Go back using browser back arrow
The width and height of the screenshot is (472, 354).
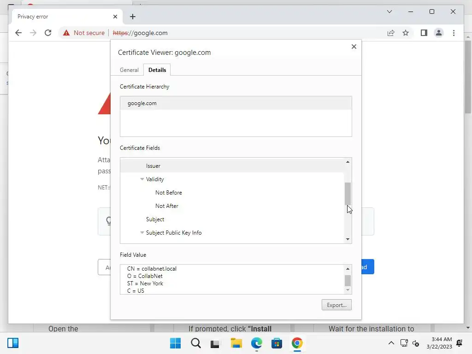tap(18, 33)
